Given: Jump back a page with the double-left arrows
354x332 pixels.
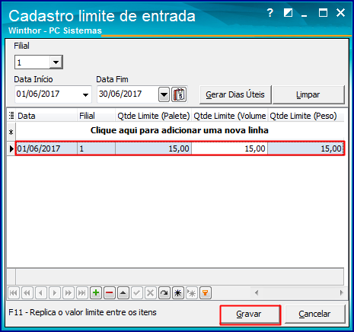Looking at the screenshot, I should [x=27, y=293].
